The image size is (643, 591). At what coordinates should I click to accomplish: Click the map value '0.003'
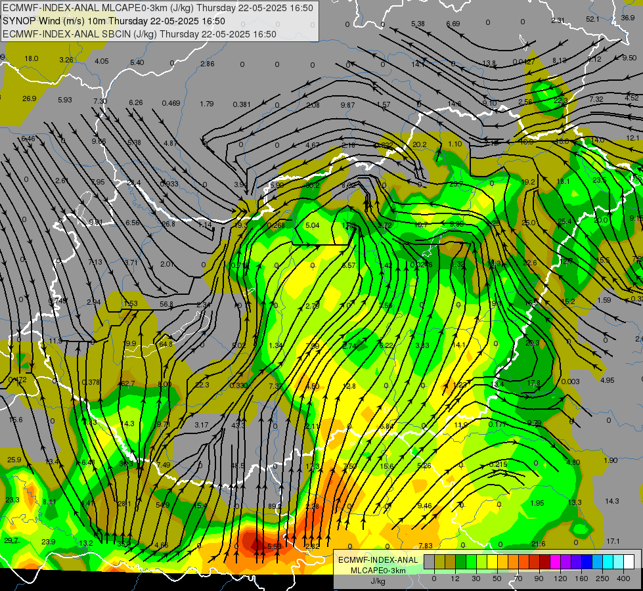(570, 382)
